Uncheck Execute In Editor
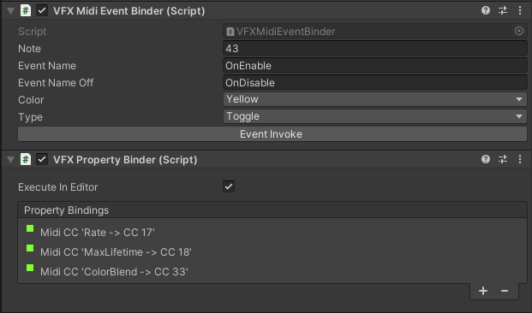The image size is (532, 313). coord(229,186)
